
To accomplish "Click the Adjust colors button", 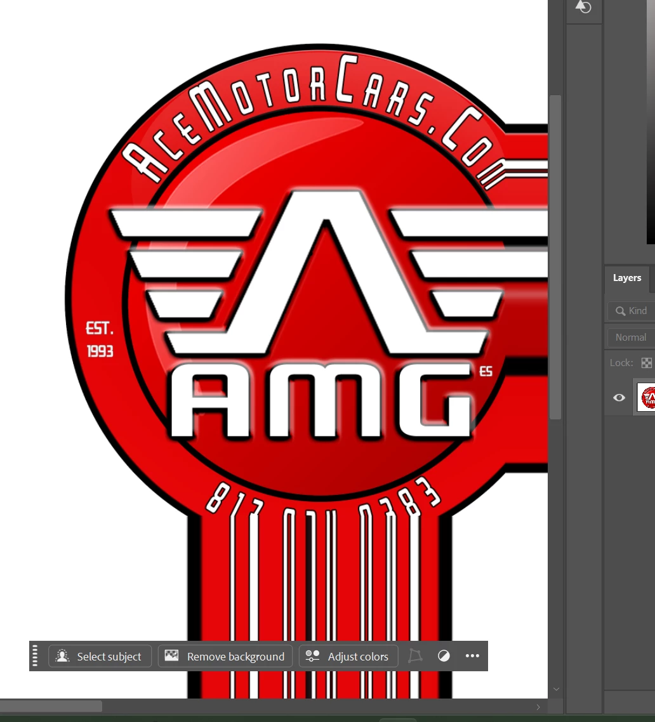I will [x=348, y=656].
